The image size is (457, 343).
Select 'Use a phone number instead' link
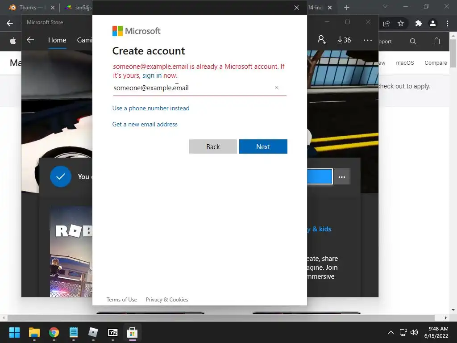(x=151, y=108)
